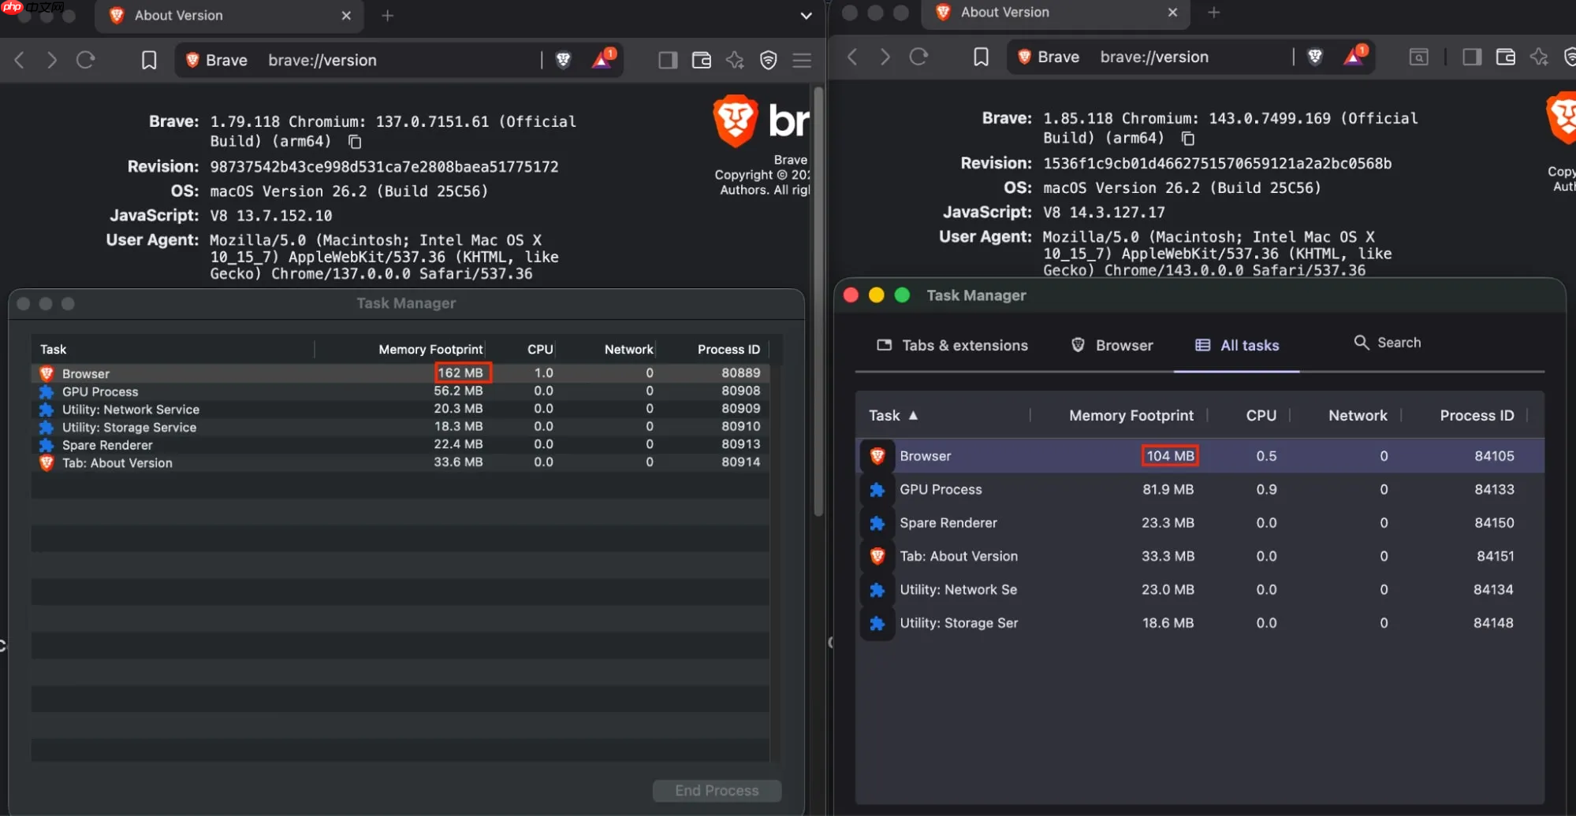The image size is (1576, 816).
Task: Click the Search field in Task Manager
Action: tap(1399, 343)
